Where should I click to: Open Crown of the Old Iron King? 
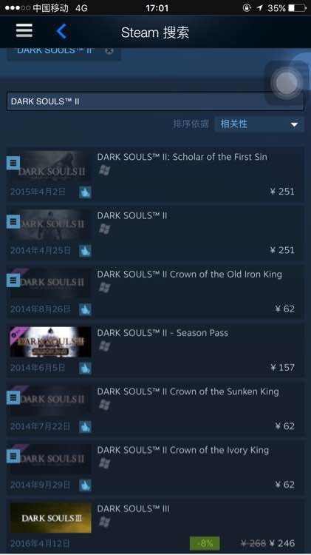click(x=155, y=292)
